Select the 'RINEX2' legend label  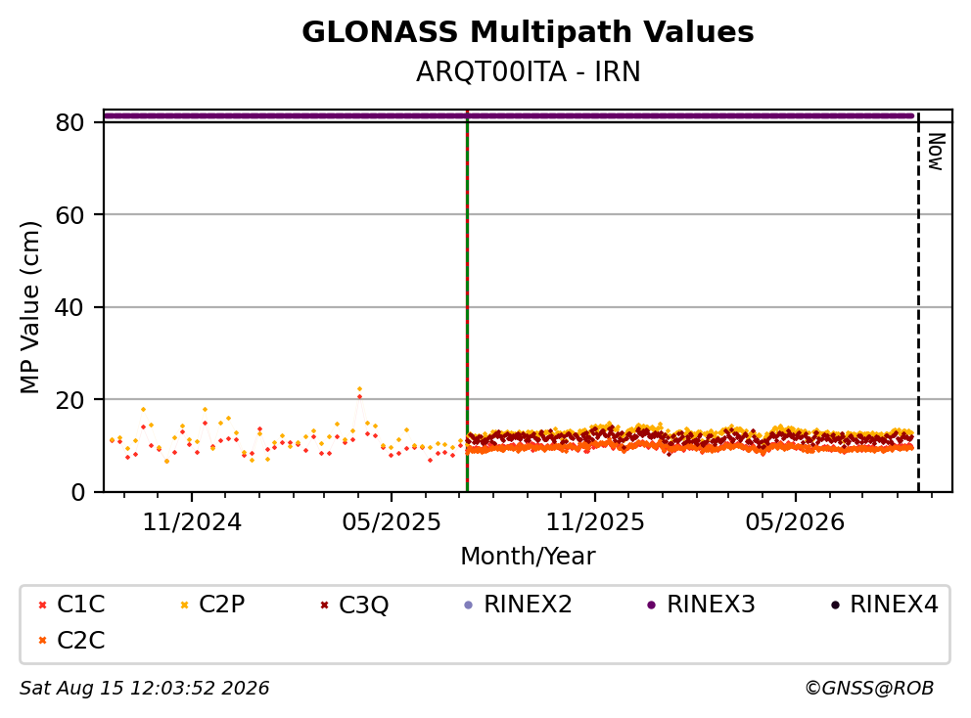(528, 605)
